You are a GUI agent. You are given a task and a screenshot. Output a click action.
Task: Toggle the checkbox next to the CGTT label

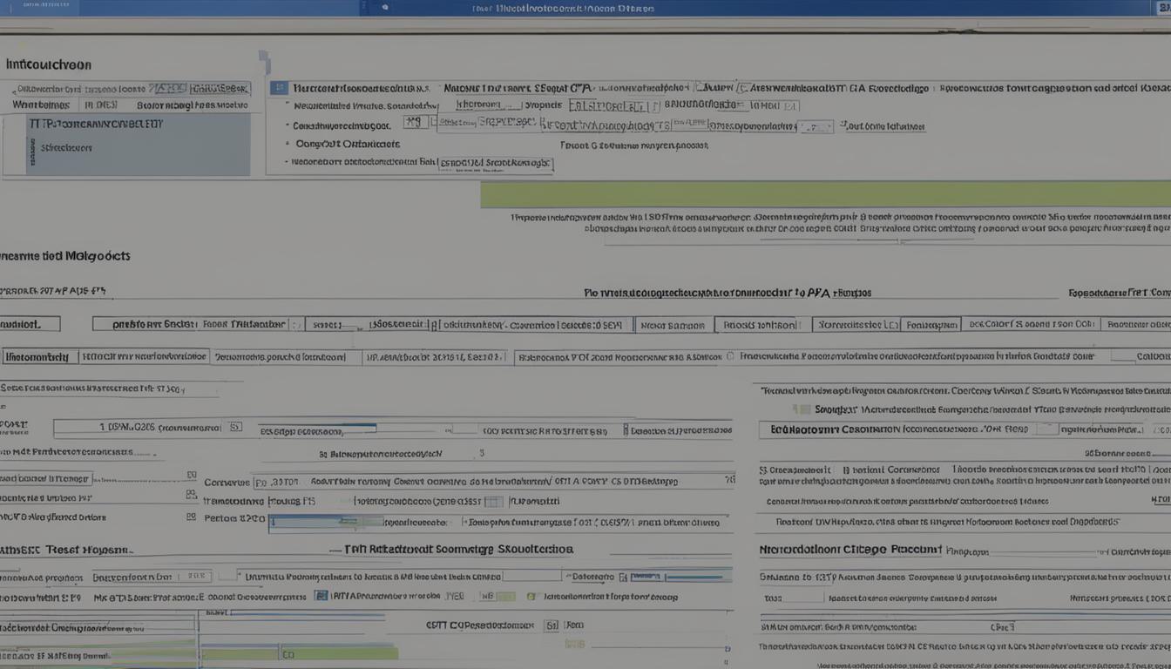pos(551,625)
